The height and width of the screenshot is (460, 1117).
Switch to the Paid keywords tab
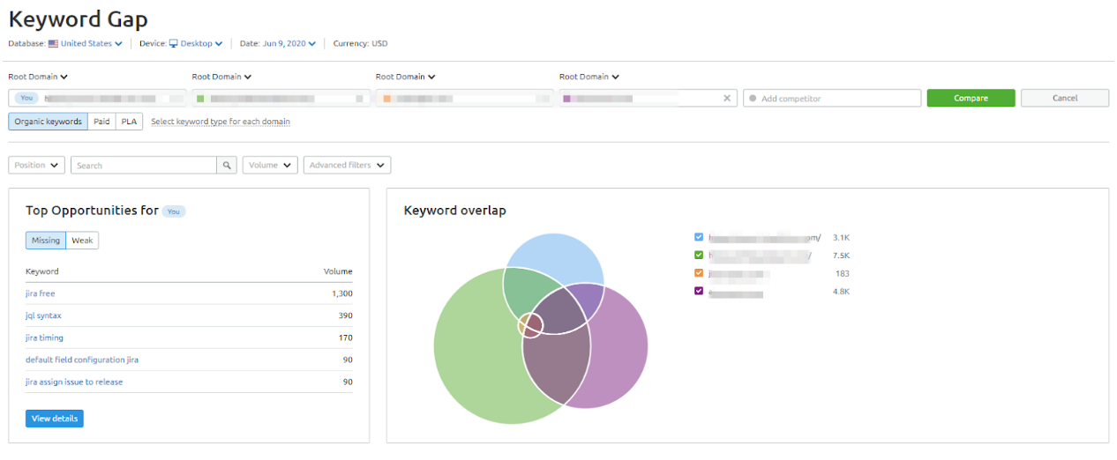point(101,121)
